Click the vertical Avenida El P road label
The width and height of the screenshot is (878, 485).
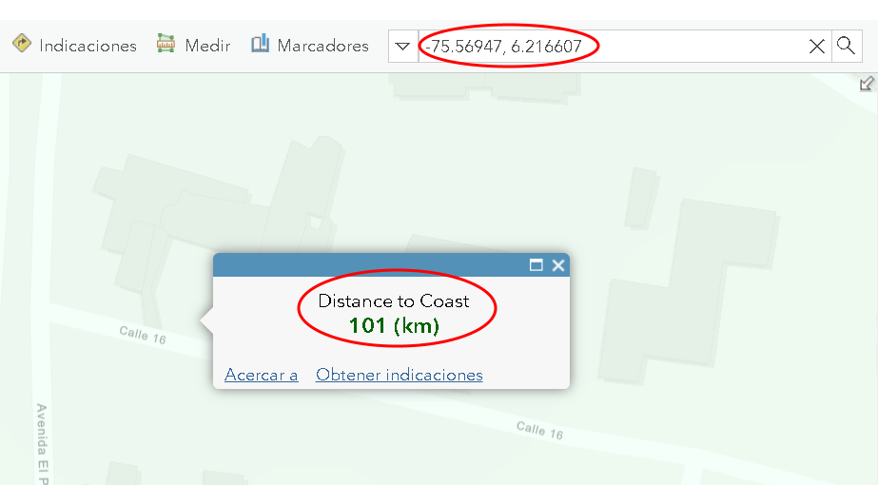click(x=42, y=443)
